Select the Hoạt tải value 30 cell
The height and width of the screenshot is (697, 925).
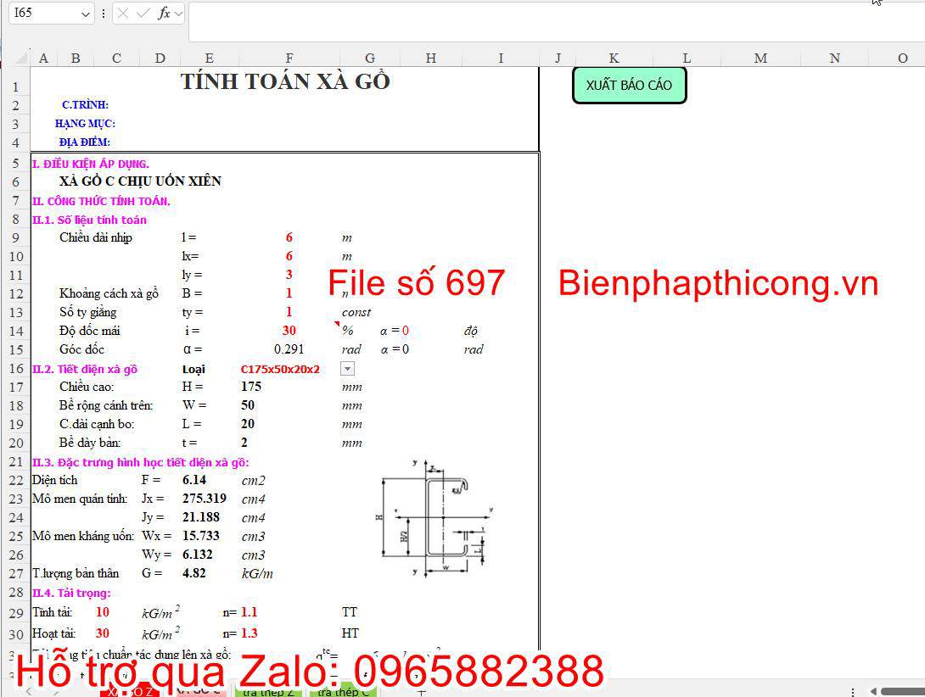(x=102, y=633)
